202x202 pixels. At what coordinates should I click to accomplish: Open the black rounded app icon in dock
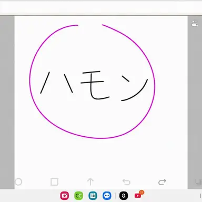(x=124, y=196)
